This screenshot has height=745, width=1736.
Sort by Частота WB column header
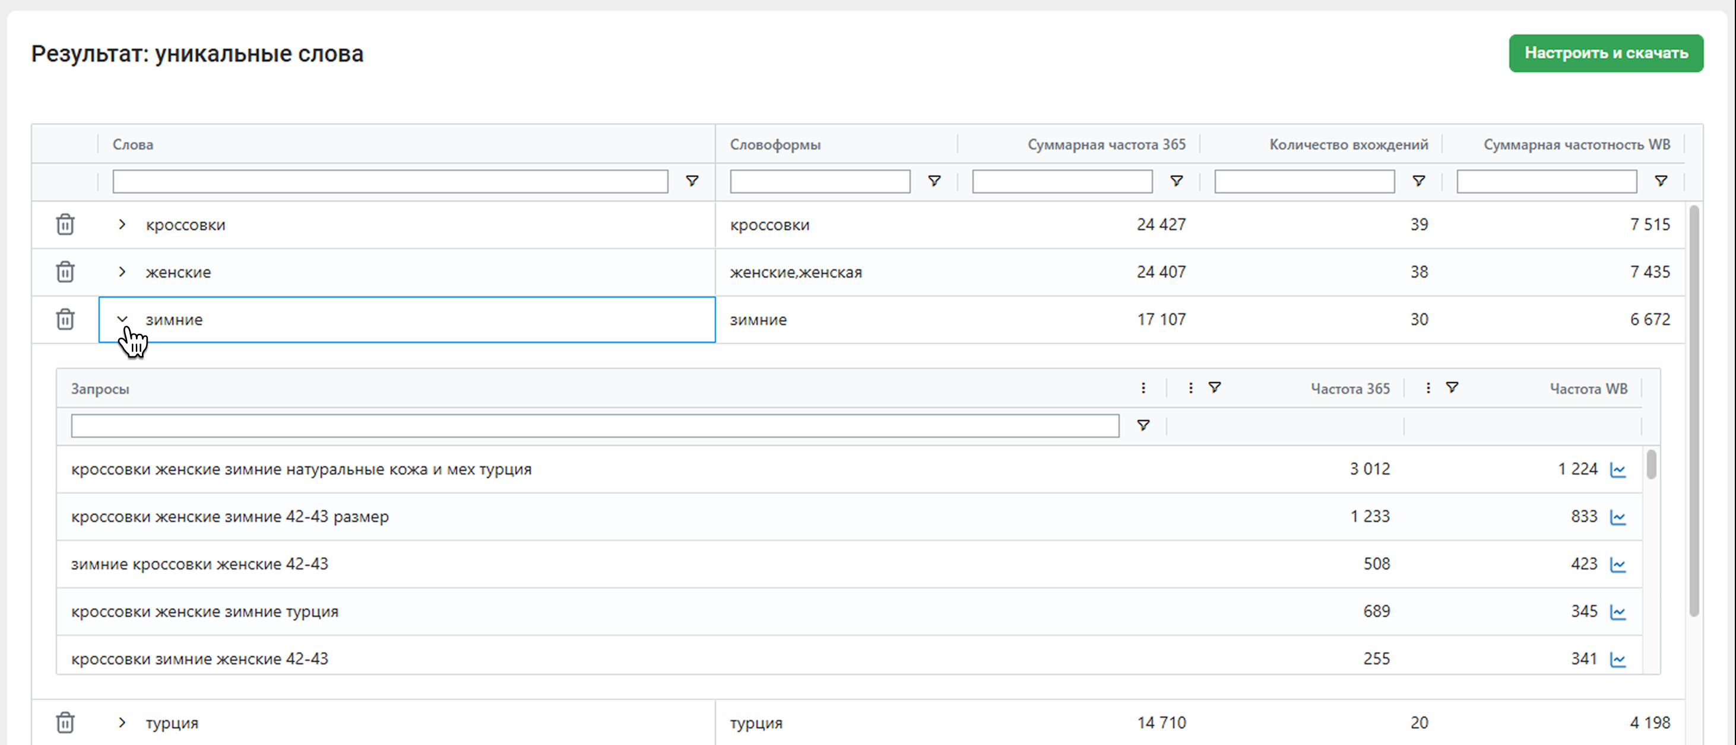pos(1588,389)
